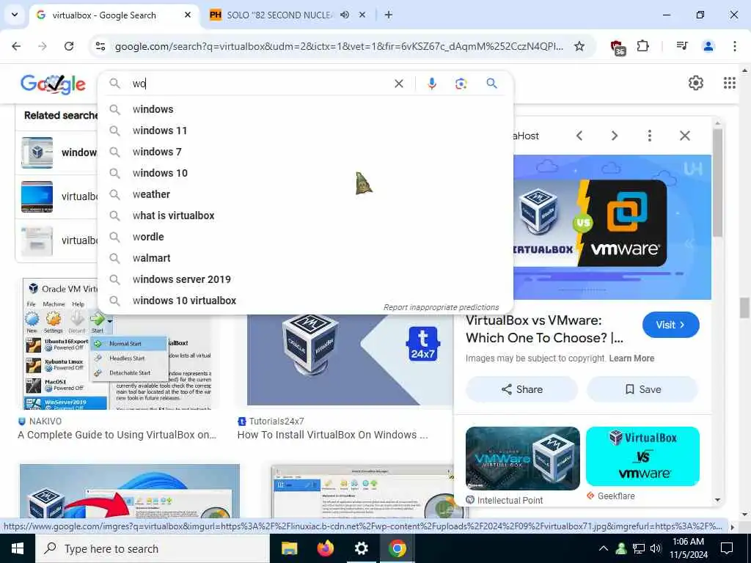
Task: Open the red shield extension icon
Action: [618, 47]
